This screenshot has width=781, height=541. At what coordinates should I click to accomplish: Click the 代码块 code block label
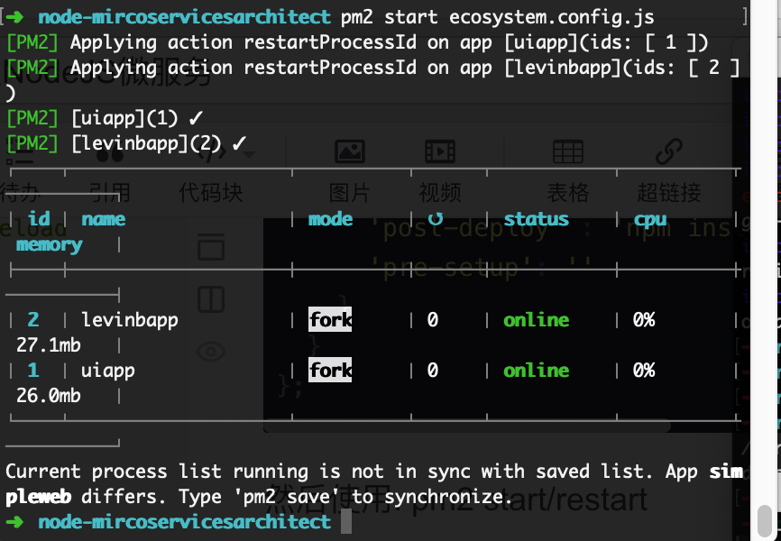click(x=211, y=192)
